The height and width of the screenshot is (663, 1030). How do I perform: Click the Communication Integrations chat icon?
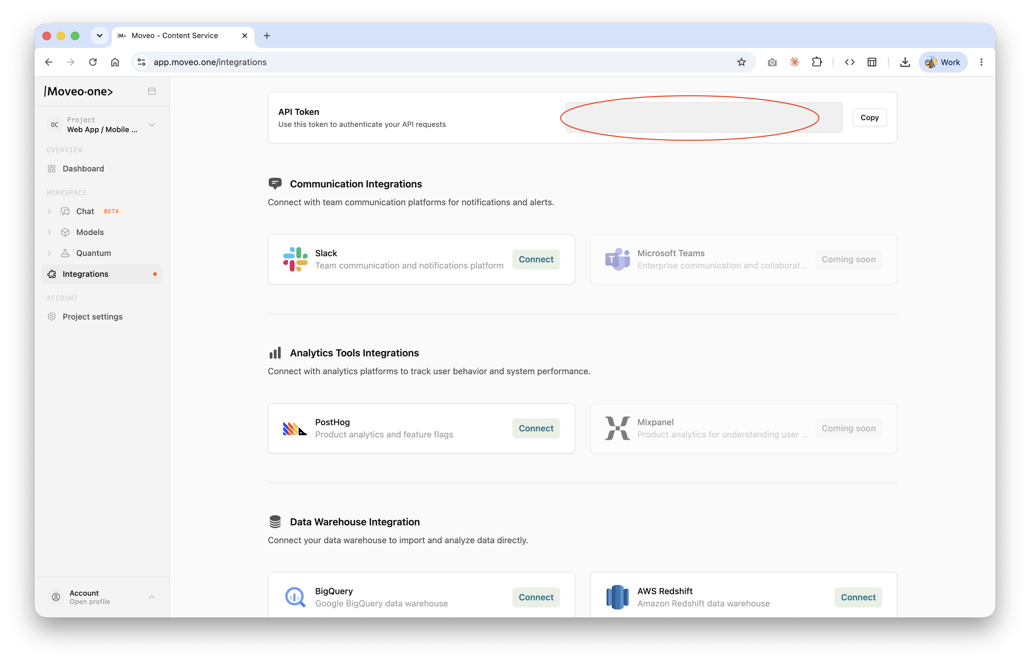click(275, 184)
